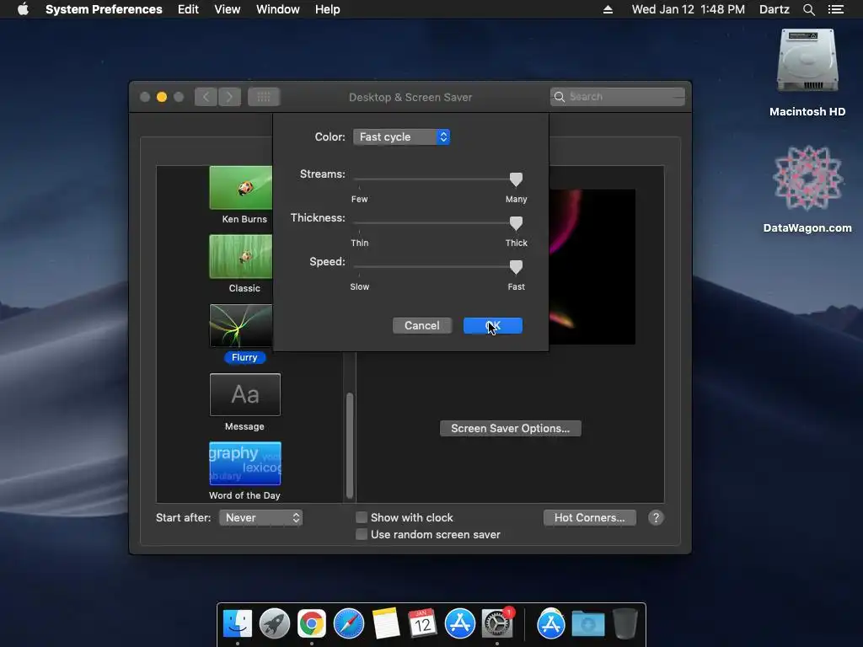Open Notes app in Dock
Image resolution: width=863 pixels, height=647 pixels.
coord(386,624)
